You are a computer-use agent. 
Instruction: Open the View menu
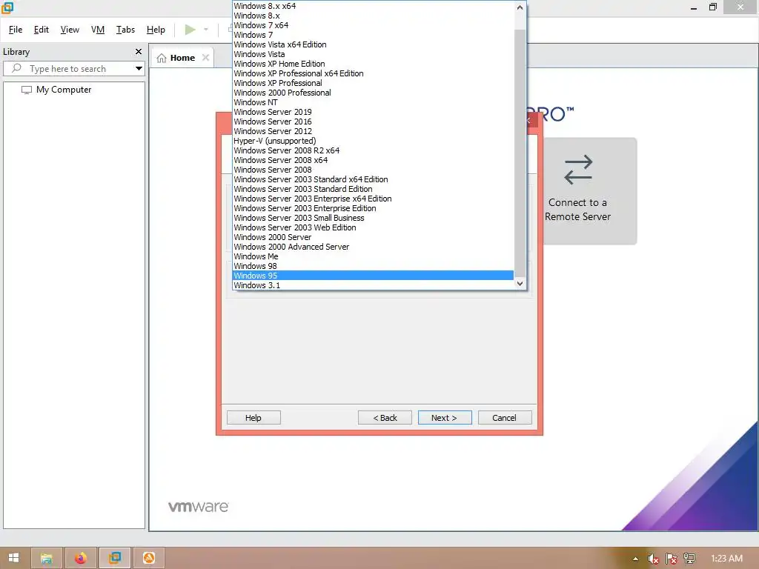[70, 30]
